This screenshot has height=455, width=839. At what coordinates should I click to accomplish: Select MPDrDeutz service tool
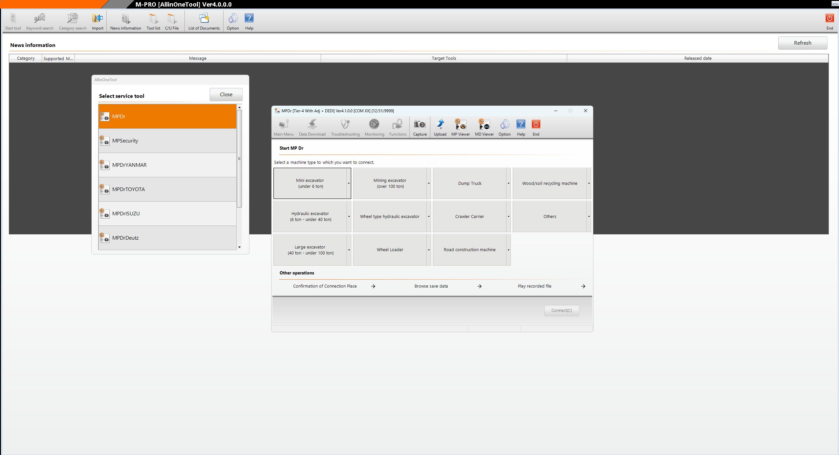(x=167, y=238)
